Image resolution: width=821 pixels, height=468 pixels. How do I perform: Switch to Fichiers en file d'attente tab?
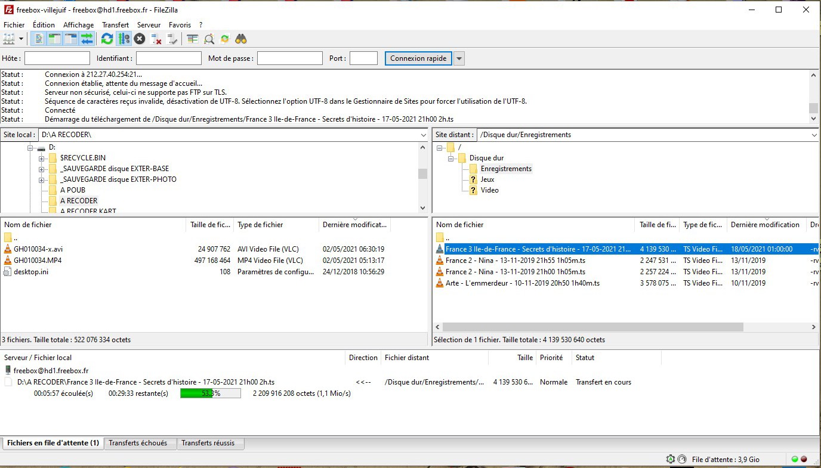coord(53,444)
